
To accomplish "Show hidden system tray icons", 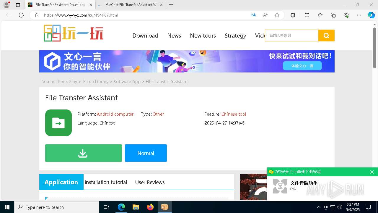I will pyautogui.click(x=318, y=207).
